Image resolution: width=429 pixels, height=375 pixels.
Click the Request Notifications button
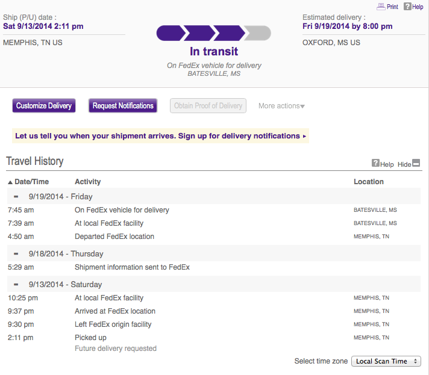[x=123, y=105]
